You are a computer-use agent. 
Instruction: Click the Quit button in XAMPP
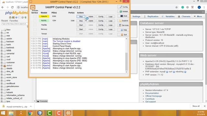[124, 34]
